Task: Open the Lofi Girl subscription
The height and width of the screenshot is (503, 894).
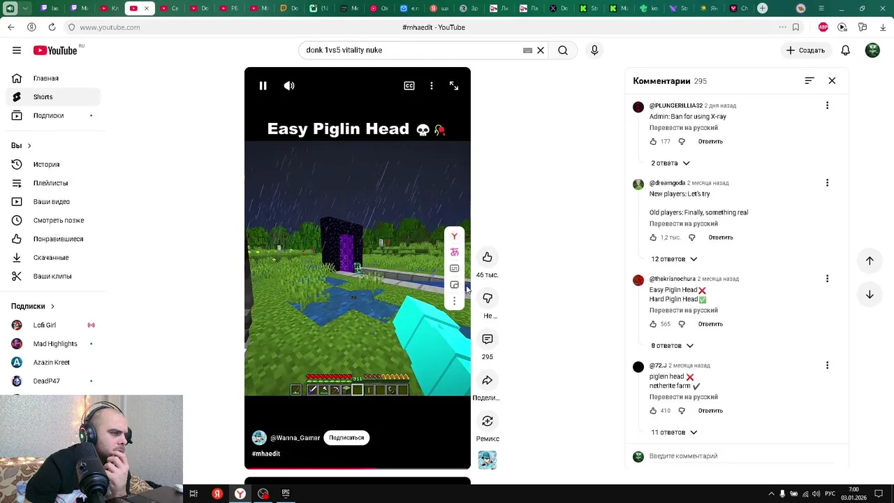Action: coord(53,326)
